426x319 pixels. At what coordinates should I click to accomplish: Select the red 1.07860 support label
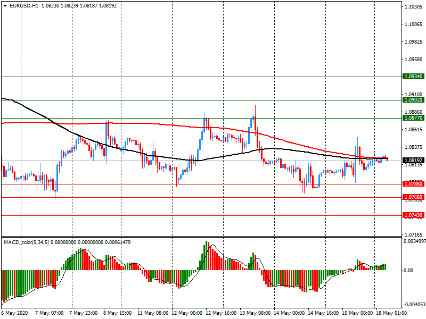point(414,184)
